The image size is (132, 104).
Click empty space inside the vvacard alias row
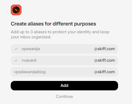(x=65, y=61)
